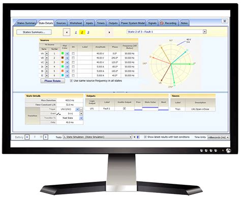Click the Max Duration value field
This screenshot has width=241, height=197.
70,101
